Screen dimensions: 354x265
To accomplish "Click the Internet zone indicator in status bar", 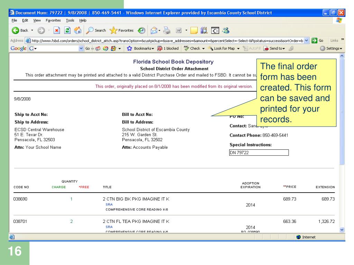I will tap(306, 237).
